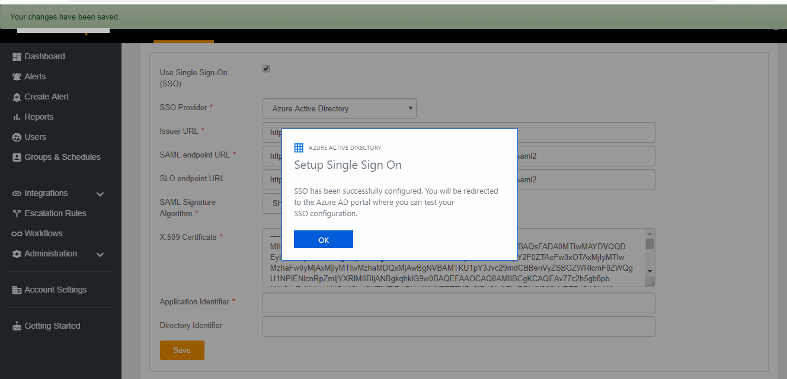Expand the Integrations chevron

click(100, 194)
